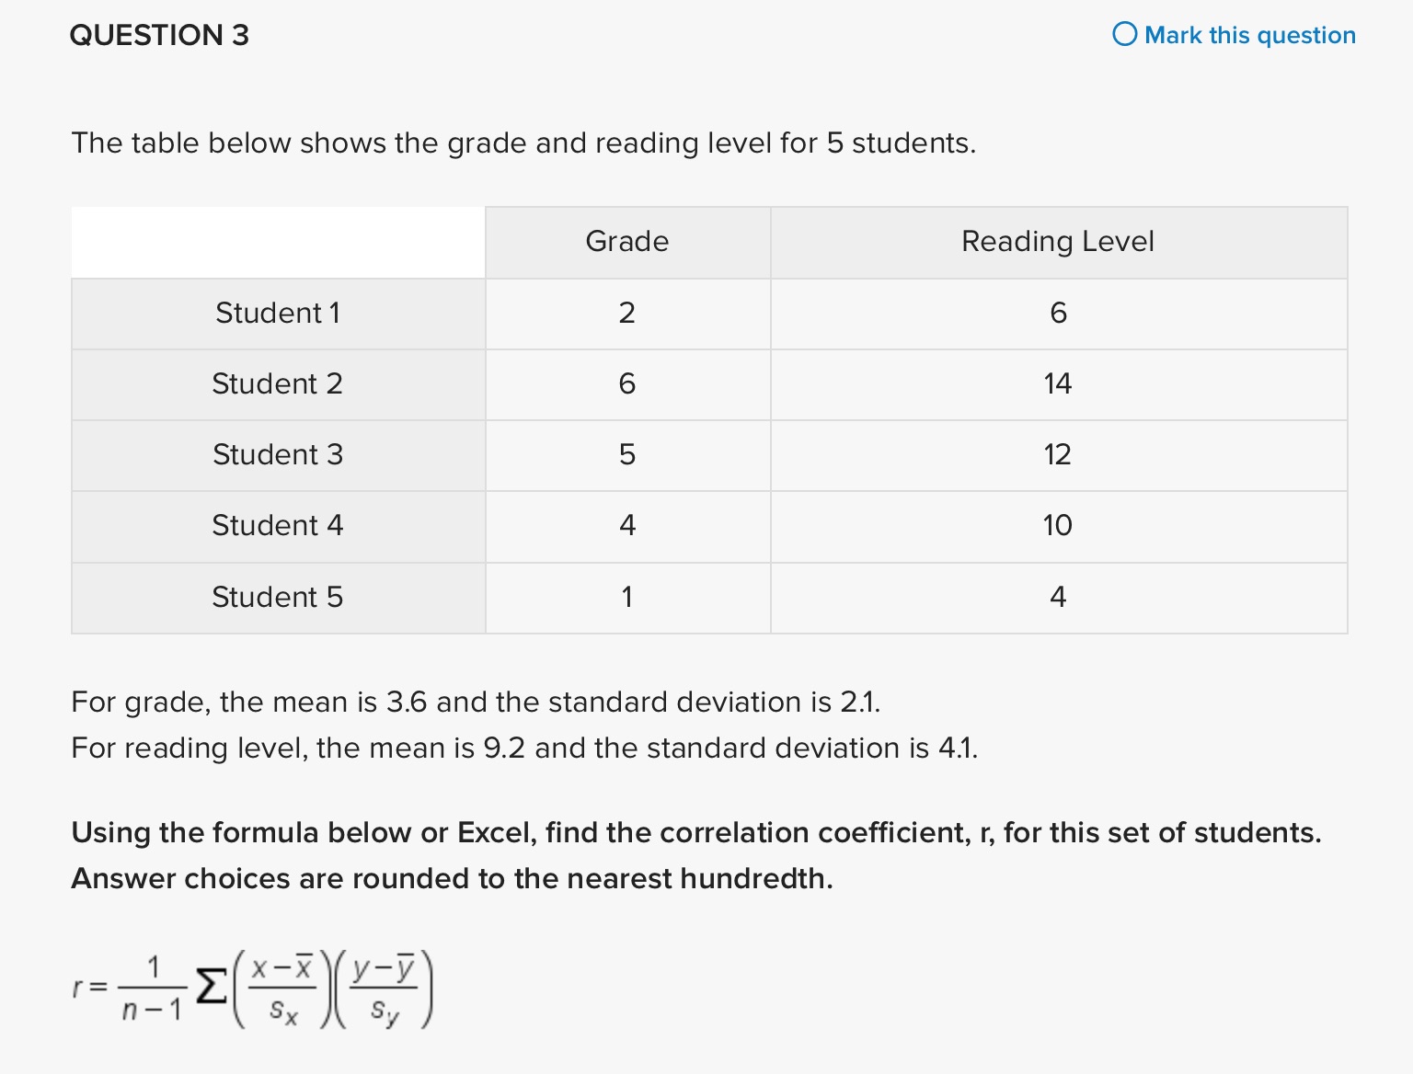The height and width of the screenshot is (1074, 1413).
Task: Select the reading level 14 for Student 2
Action: coord(1057,384)
